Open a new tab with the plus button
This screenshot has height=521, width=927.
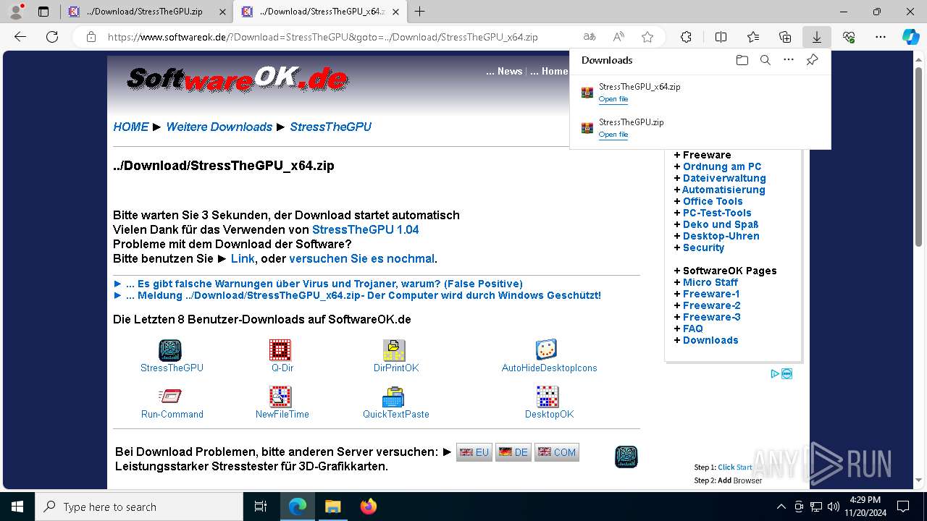[419, 12]
